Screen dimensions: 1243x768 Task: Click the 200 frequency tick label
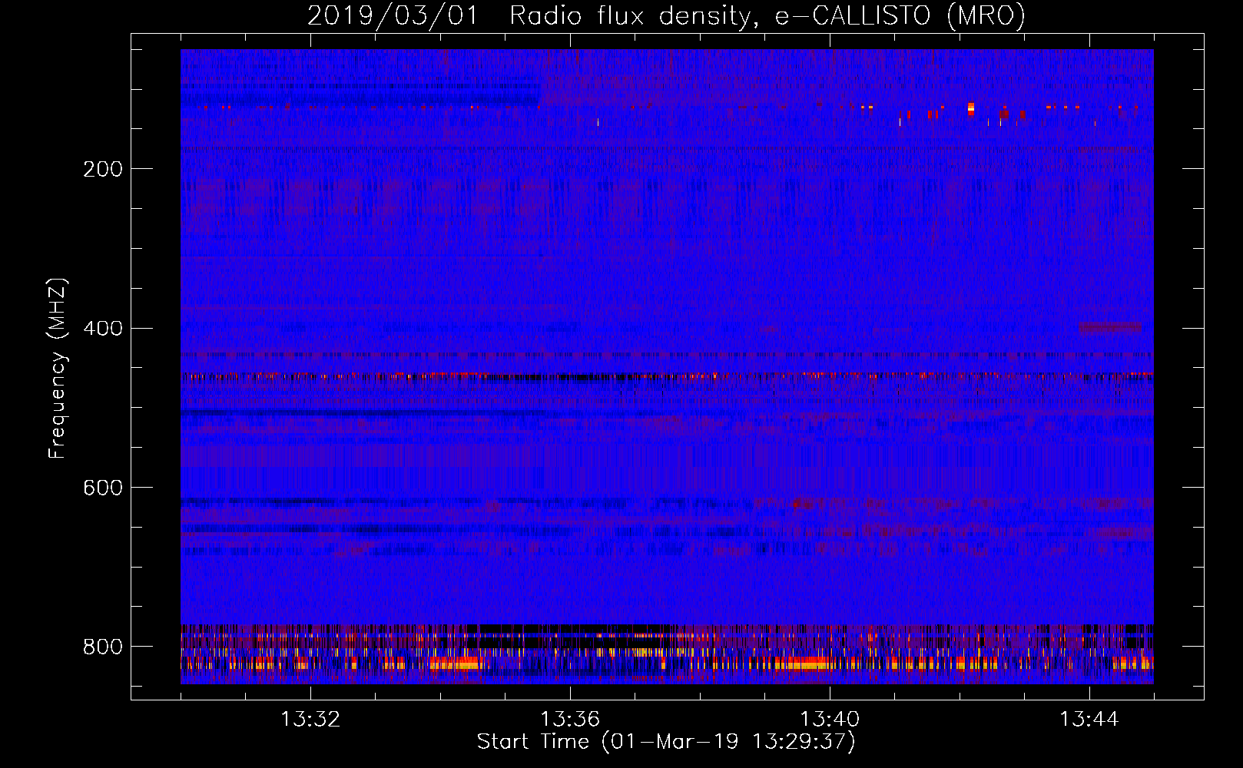[x=103, y=169]
